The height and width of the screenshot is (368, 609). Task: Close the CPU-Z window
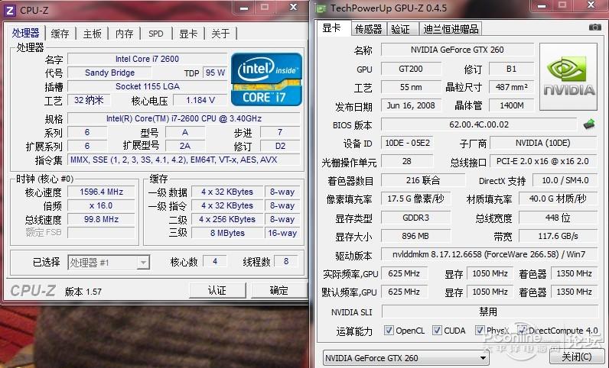(x=294, y=8)
